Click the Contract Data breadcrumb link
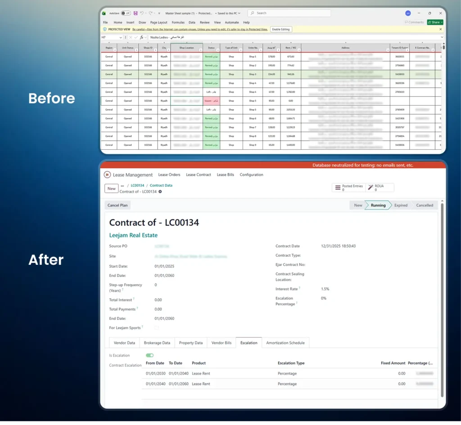 pyautogui.click(x=161, y=186)
